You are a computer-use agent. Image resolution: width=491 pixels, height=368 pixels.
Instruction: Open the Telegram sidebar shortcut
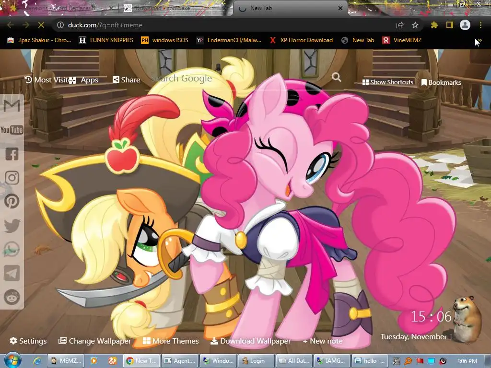(x=12, y=273)
